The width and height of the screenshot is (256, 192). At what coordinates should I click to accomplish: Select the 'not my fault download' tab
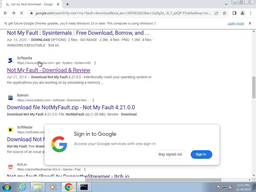[x=32, y=4]
